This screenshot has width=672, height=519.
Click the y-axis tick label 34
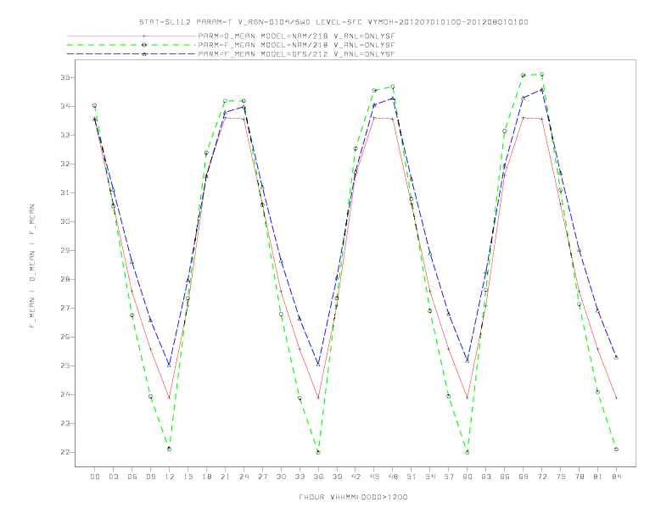64,106
